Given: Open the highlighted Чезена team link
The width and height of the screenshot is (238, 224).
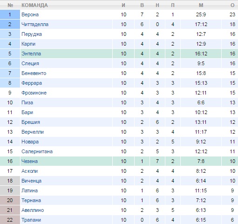Looking at the screenshot, I should point(29,161).
